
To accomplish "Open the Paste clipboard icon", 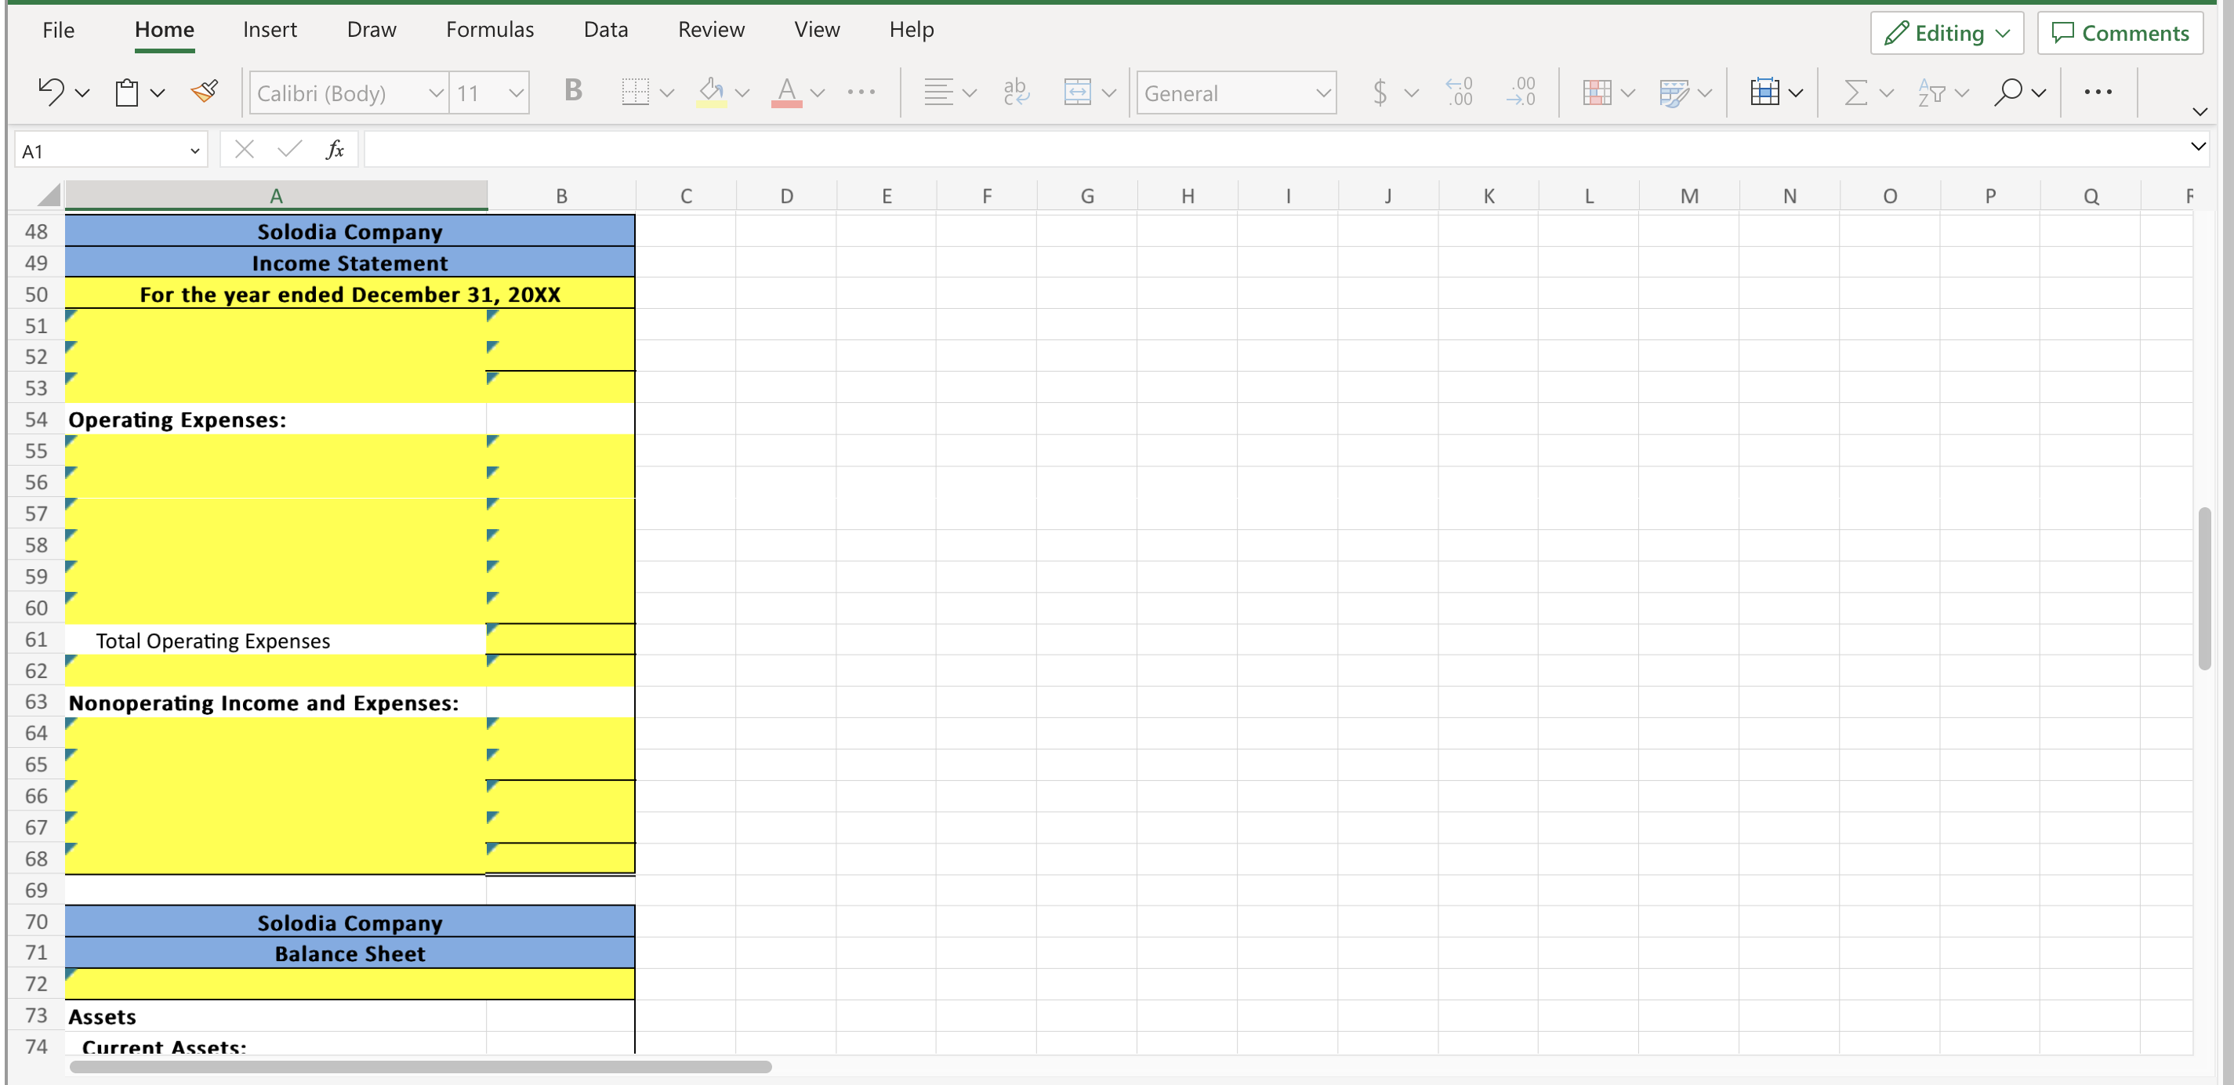I will pos(129,92).
